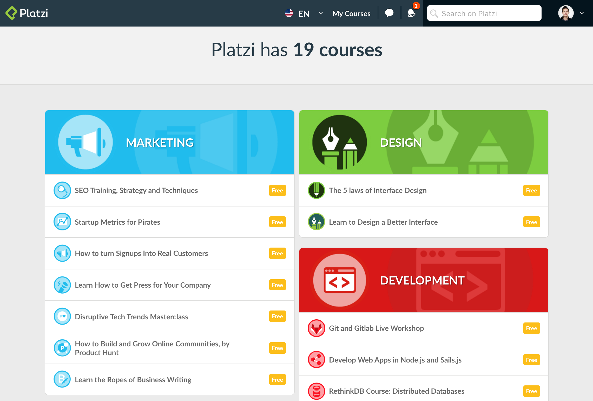Image resolution: width=593 pixels, height=401 pixels.
Task: Click the Get Press for Your Company icon
Action: point(62,285)
